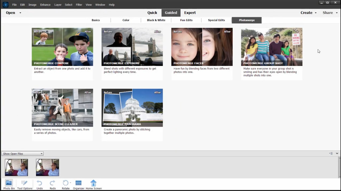This screenshot has height=191, width=341.
Task: Select the first photo in the bin
Action: 17,167
